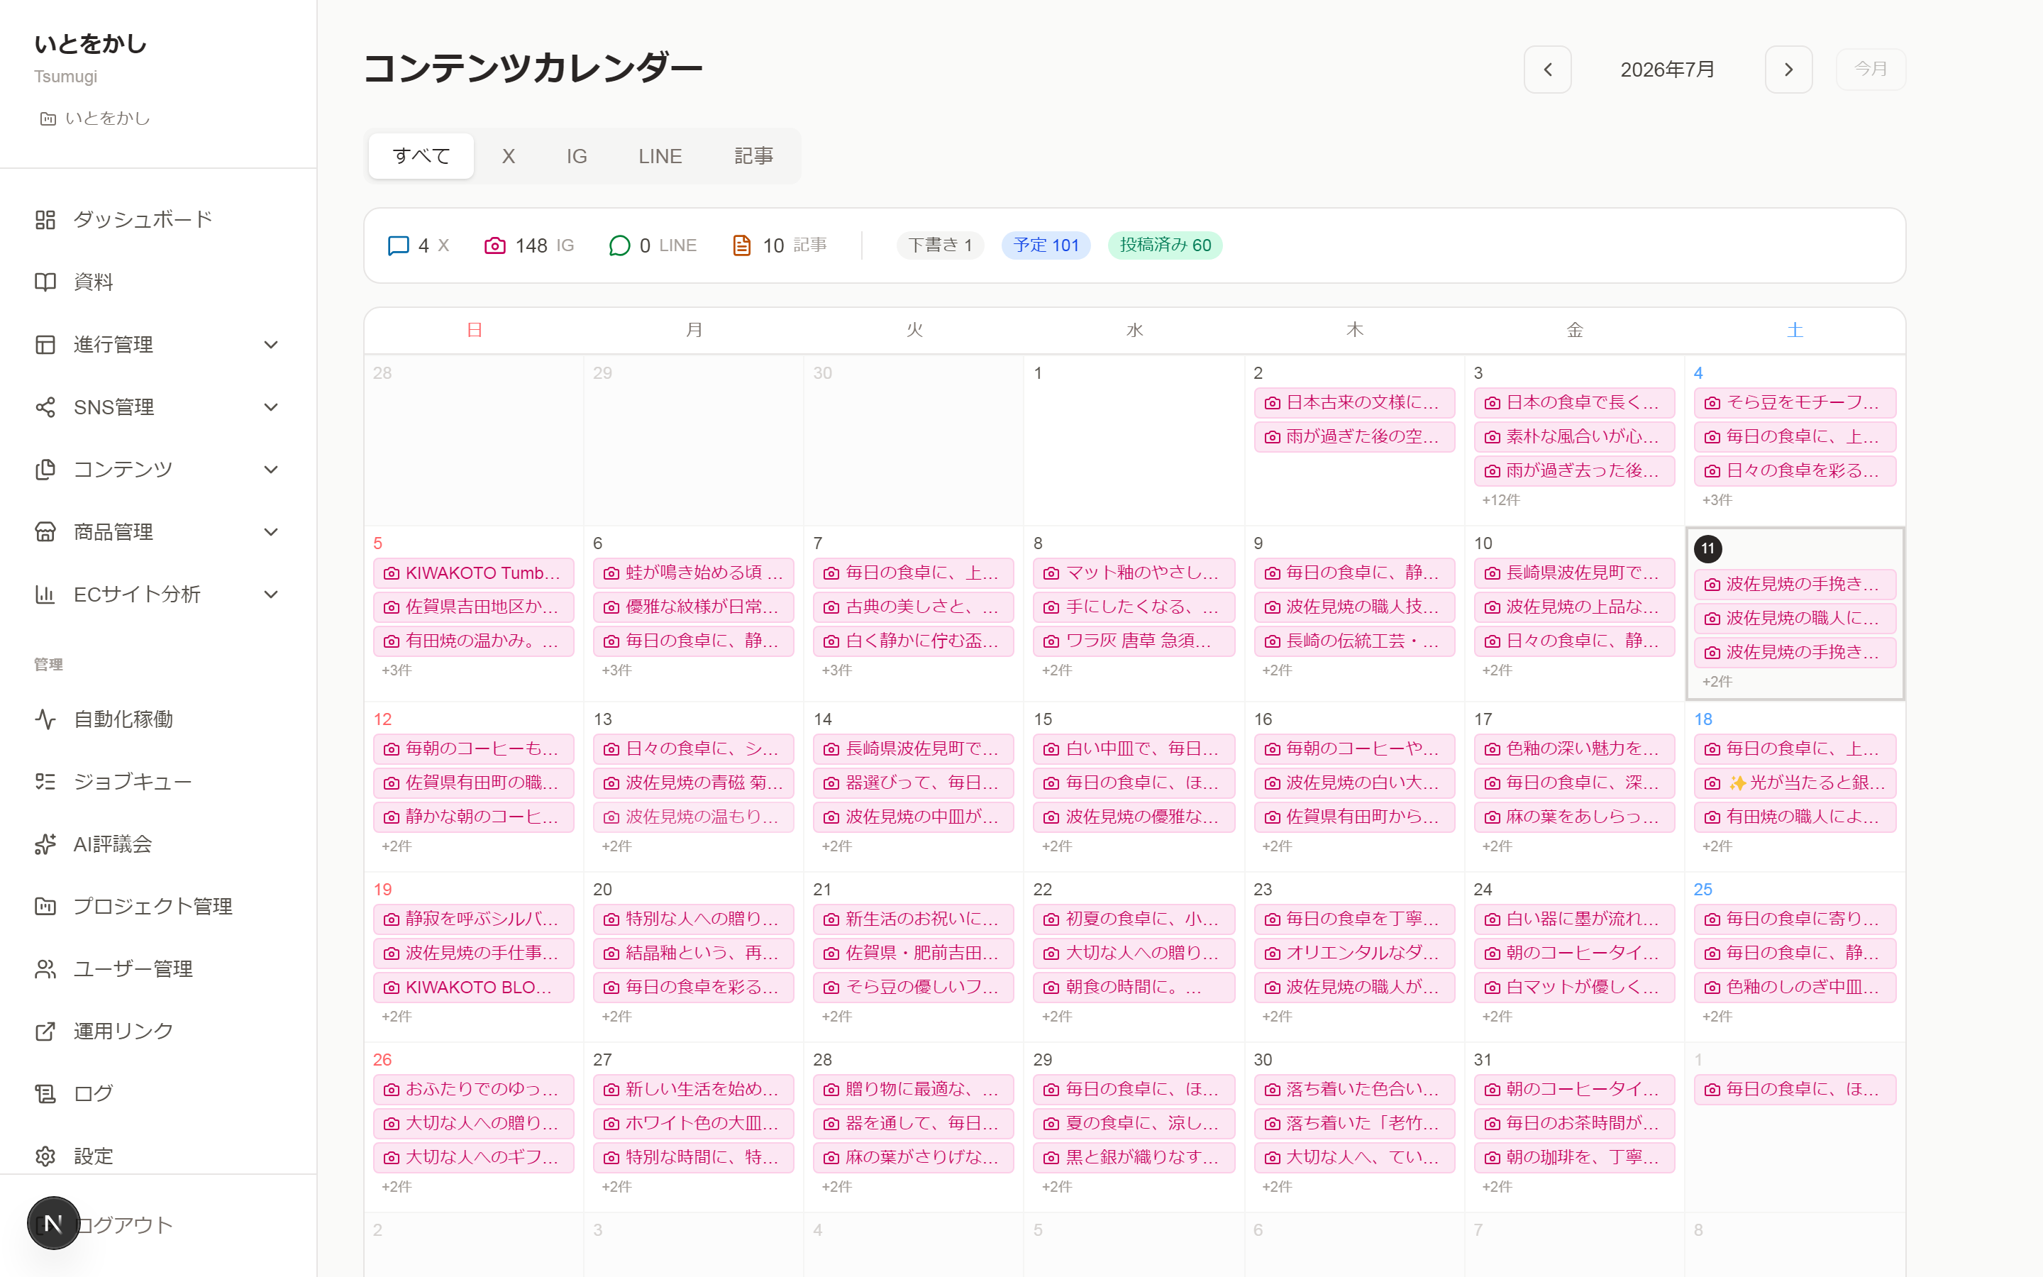This screenshot has width=2043, height=1277.
Task: Click the X speech bubble count icon
Action: [398, 245]
